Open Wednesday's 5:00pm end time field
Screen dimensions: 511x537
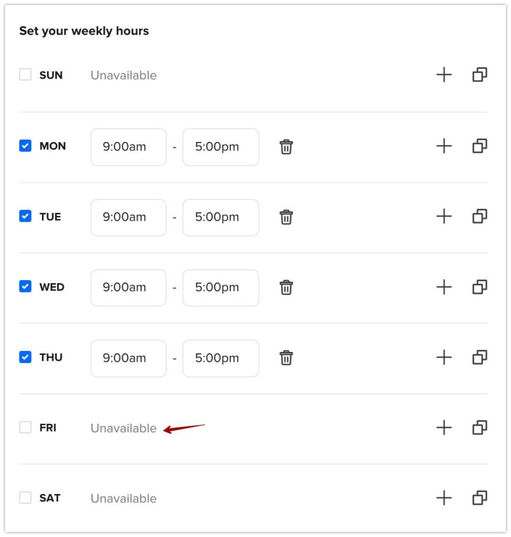click(221, 288)
